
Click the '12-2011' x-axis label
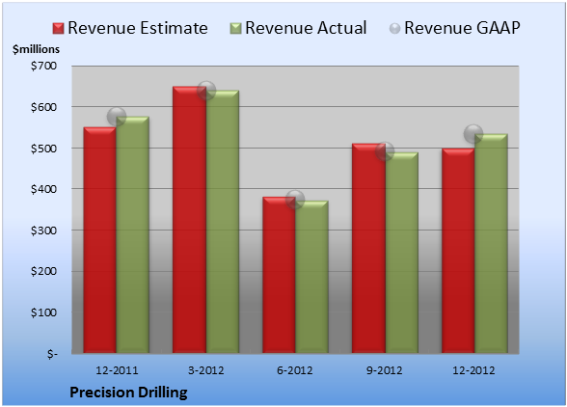pyautogui.click(x=117, y=370)
